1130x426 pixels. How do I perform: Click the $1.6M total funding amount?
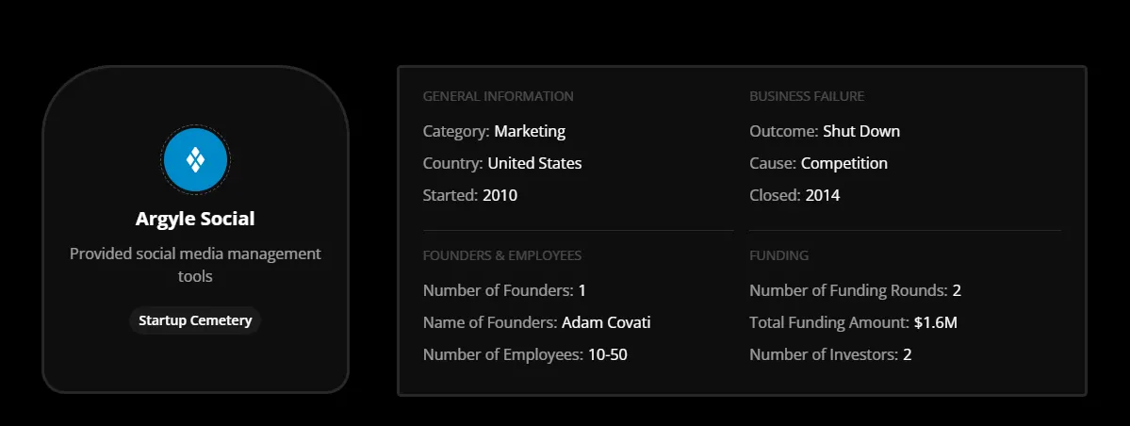pyautogui.click(x=936, y=322)
